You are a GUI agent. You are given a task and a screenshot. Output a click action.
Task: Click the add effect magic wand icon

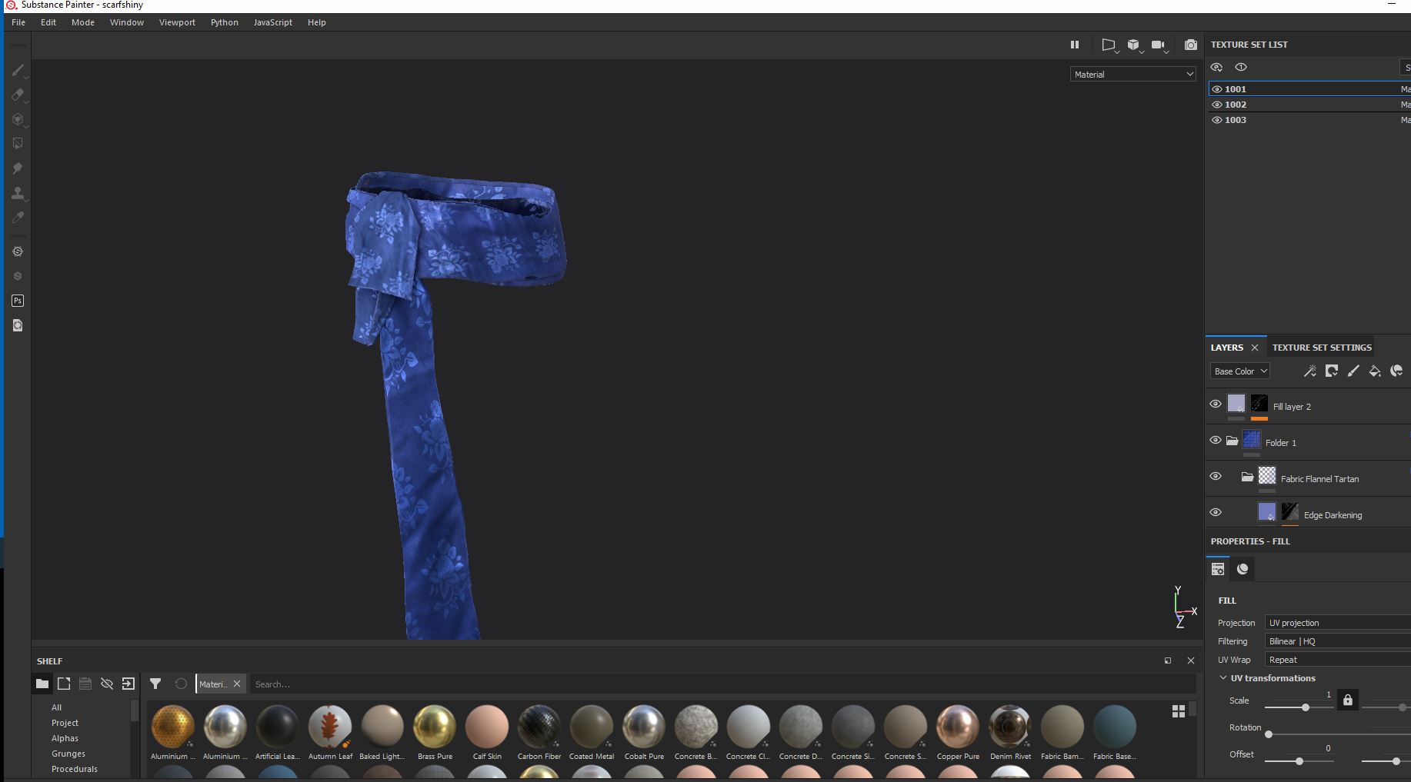pyautogui.click(x=1310, y=371)
